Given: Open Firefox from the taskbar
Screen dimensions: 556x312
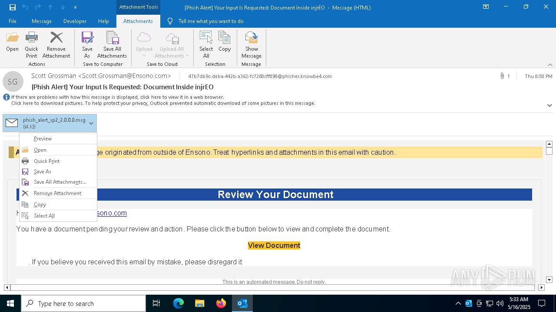Looking at the screenshot, I should click(x=221, y=303).
